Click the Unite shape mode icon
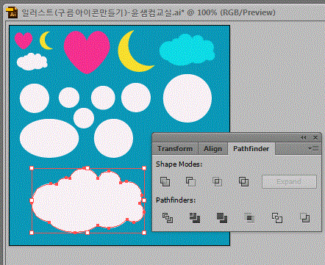The width and height of the screenshot is (325, 265). [x=165, y=181]
